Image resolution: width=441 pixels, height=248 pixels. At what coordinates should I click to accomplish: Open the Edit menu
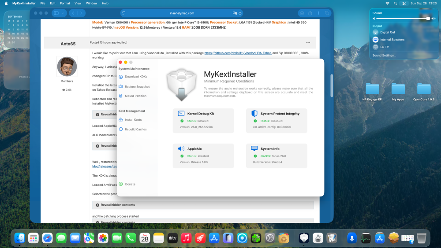(52, 4)
